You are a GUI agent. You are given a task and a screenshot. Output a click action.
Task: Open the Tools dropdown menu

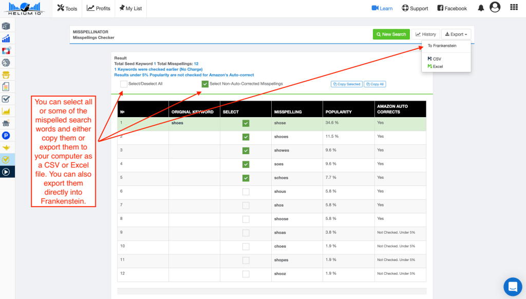click(x=67, y=8)
